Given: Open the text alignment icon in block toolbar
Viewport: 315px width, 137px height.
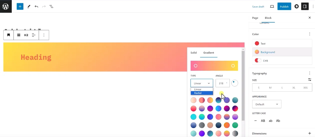Looking at the screenshot, I should (33, 35).
